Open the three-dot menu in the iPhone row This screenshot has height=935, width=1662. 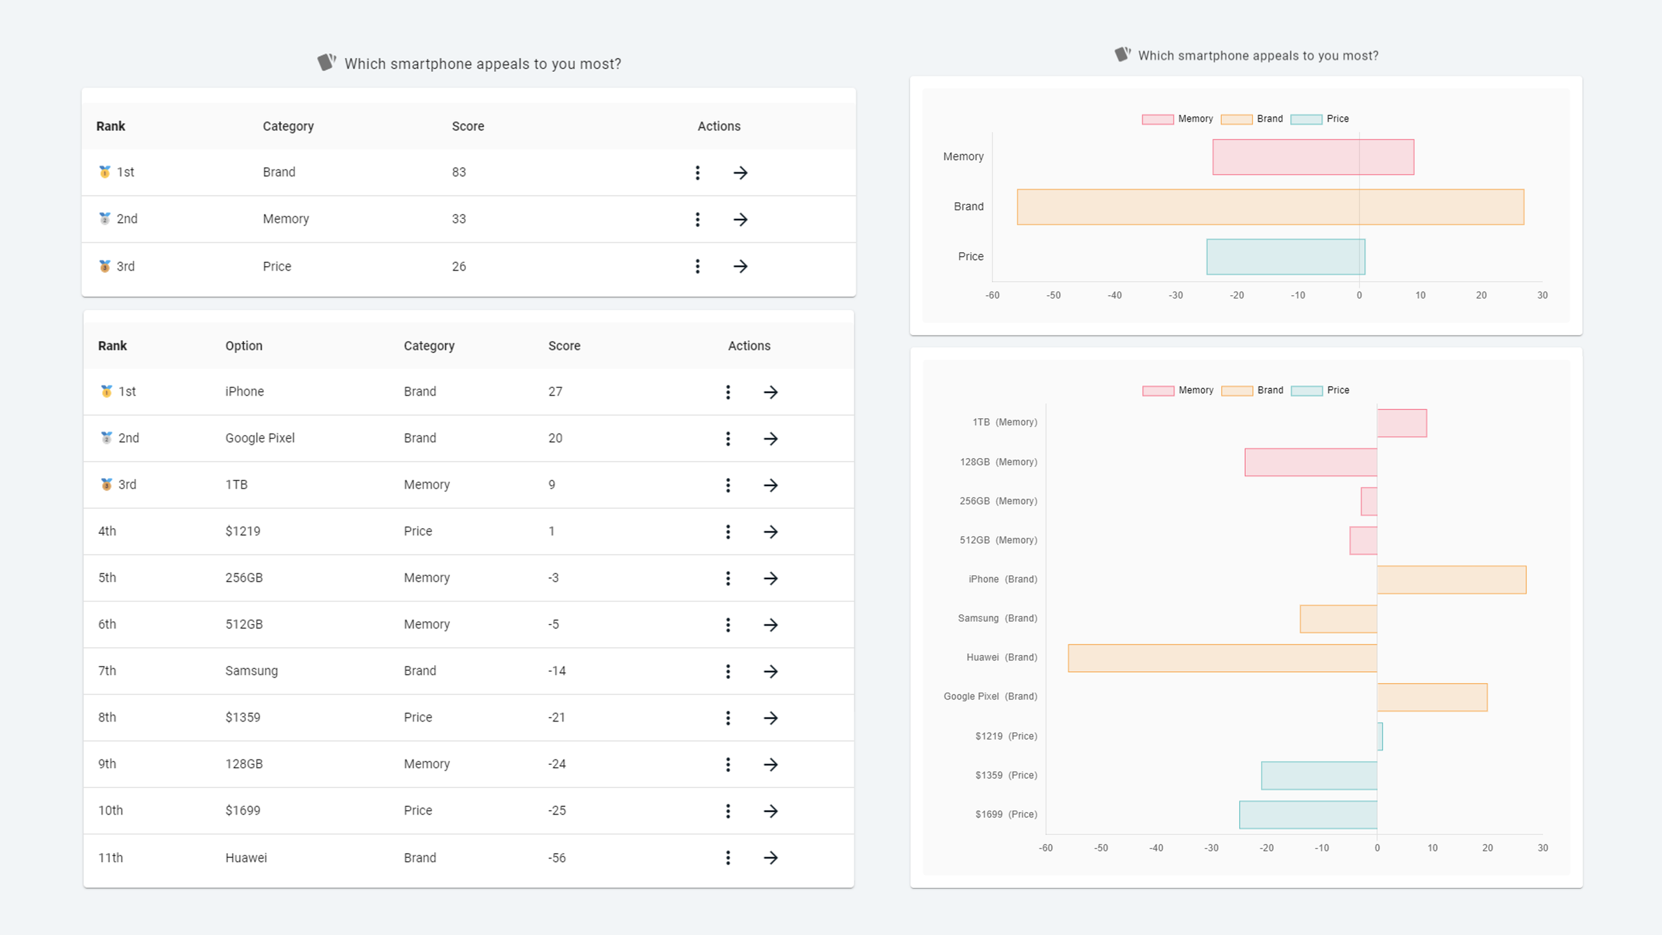tap(728, 392)
